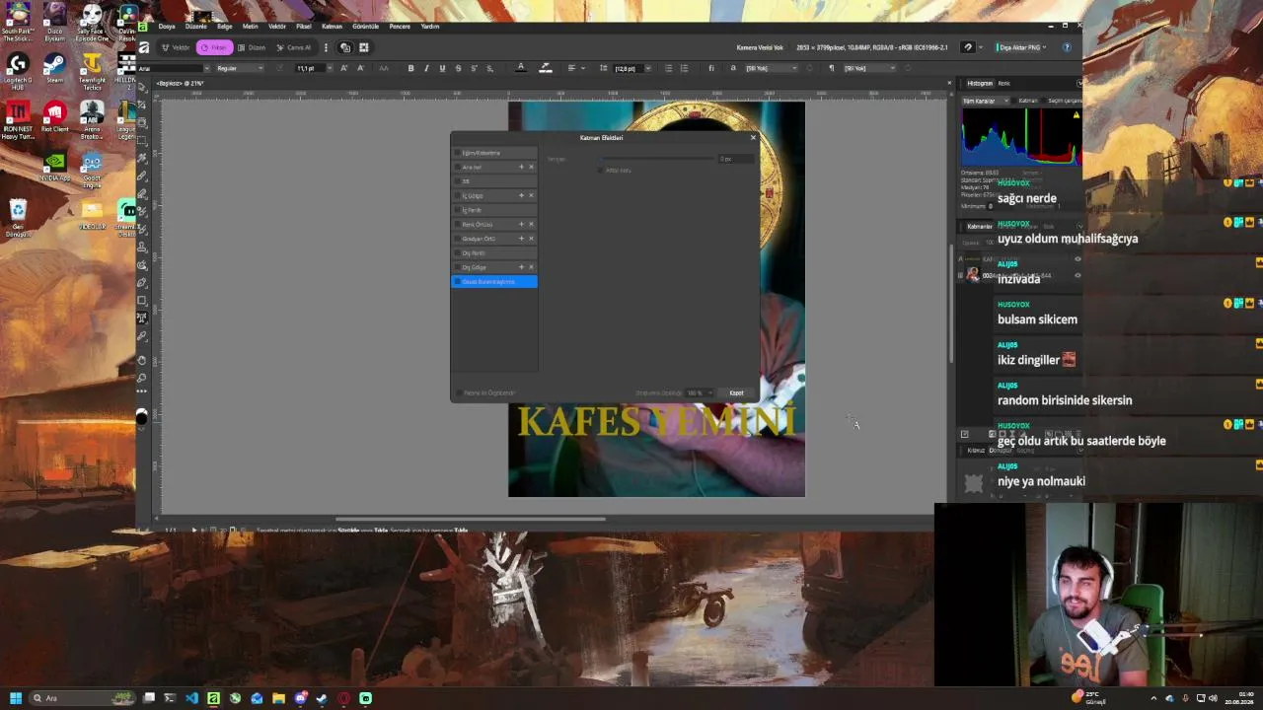Remove the Gradyan Örtü effect
This screenshot has width=1263, height=710.
[531, 239]
